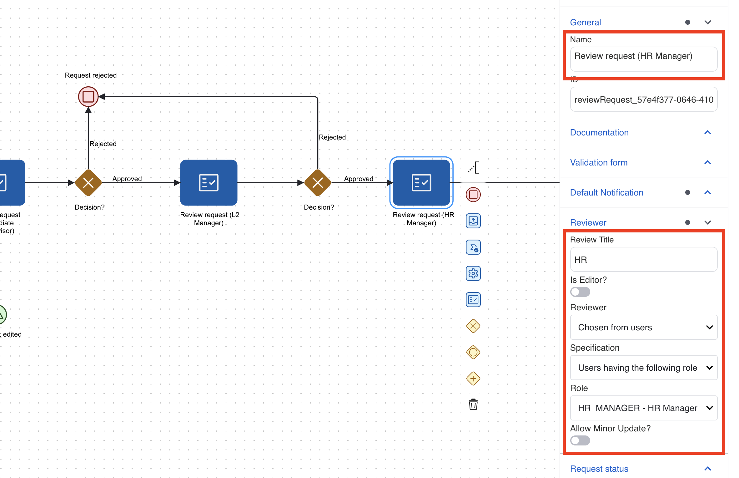This screenshot has width=739, height=478.
Task: Expand the Default Notification section chevron
Action: (x=708, y=192)
